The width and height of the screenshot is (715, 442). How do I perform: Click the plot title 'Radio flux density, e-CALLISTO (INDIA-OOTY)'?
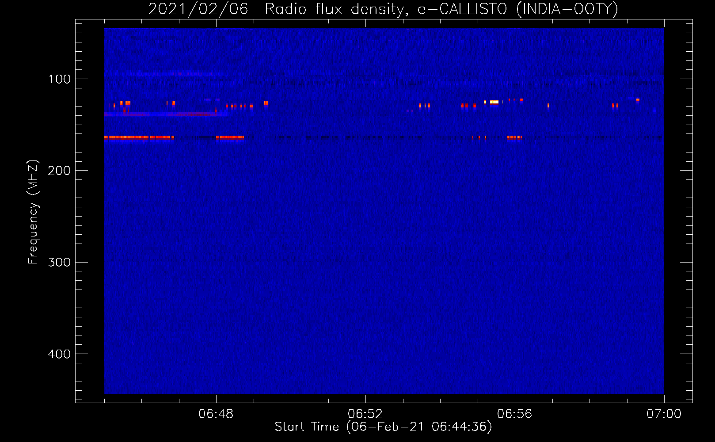[x=441, y=9]
